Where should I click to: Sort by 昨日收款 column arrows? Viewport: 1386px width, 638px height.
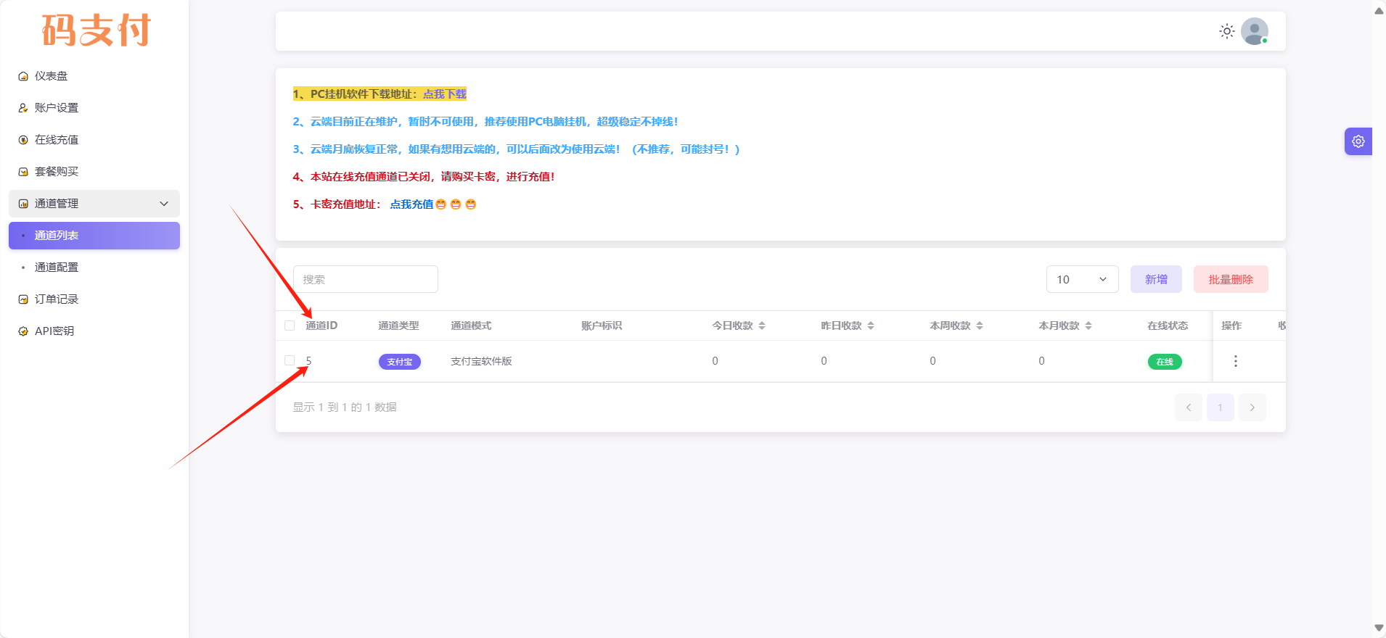(x=871, y=326)
